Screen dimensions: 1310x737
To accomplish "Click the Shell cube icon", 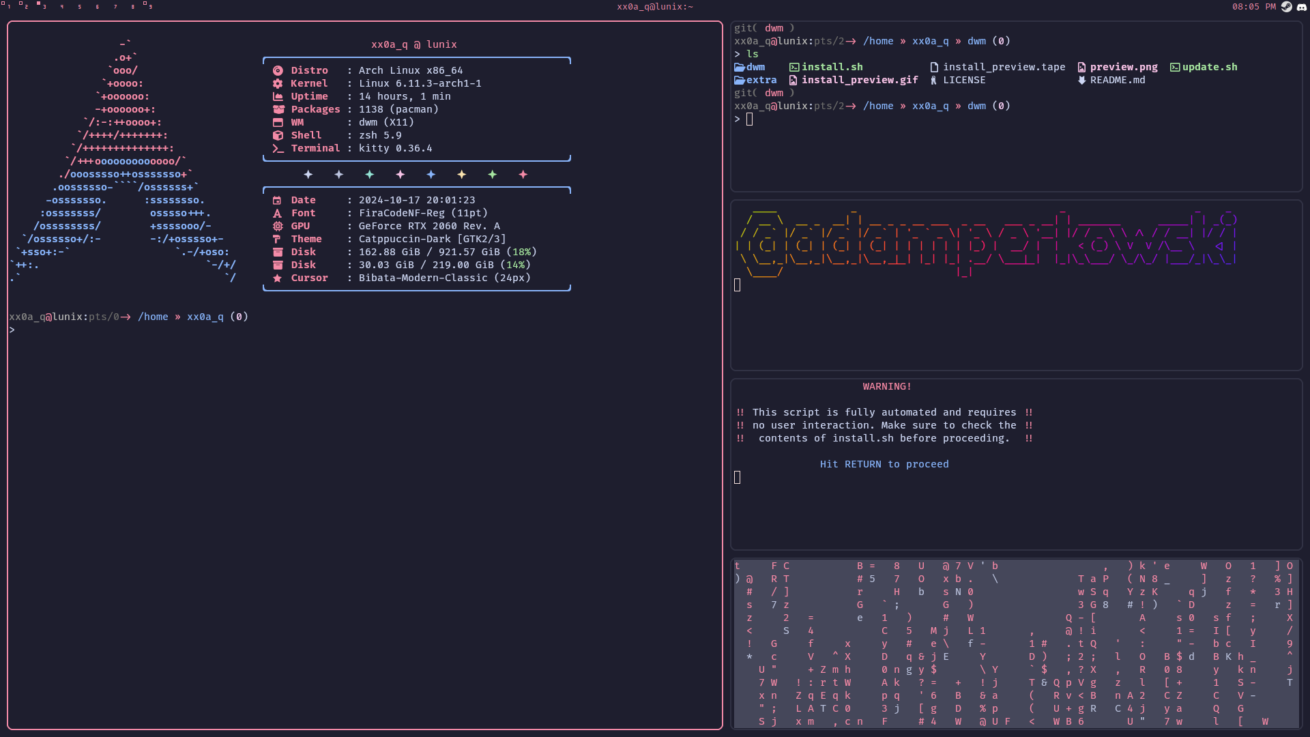I will point(278,135).
